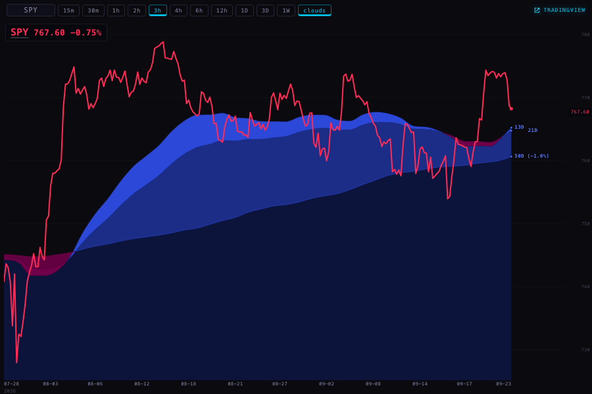
Task: Open chart in TradingView link
Action: coord(560,11)
